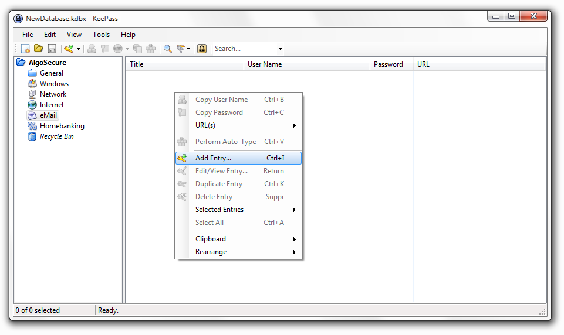Screen dimensions: 564x335
Task: Click Perform Auto-Type in context menu
Action: point(238,142)
